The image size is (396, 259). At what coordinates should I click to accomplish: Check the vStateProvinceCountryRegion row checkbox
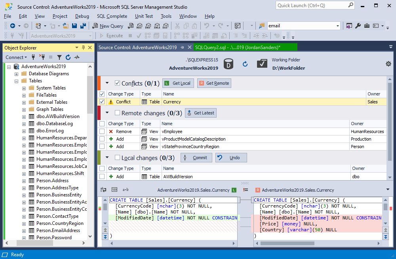coord(102,146)
